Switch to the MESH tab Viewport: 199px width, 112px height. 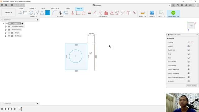[43, 8]
